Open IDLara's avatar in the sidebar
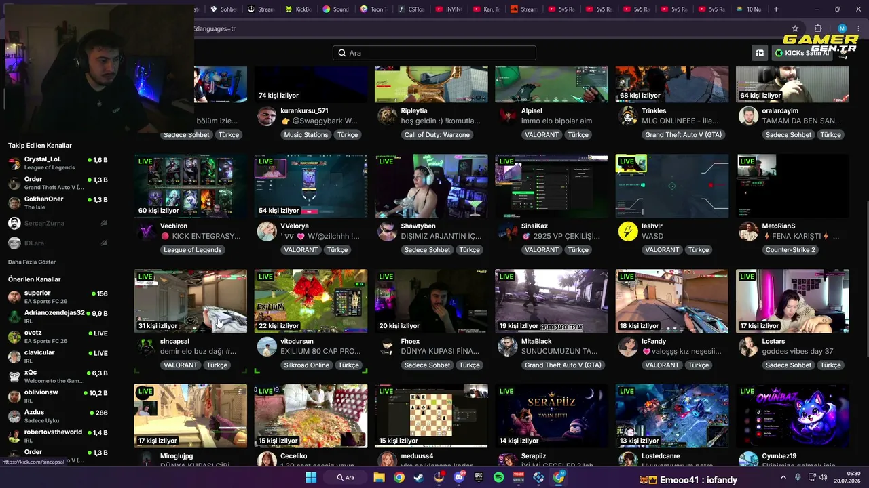Viewport: 869px width, 488px height. tap(14, 243)
